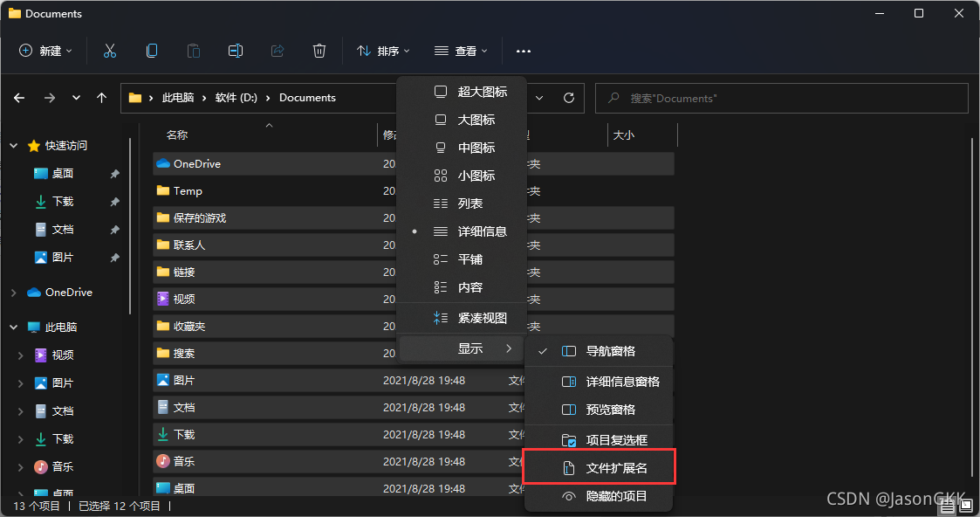Click the pin icon beside 下载 in quick access
Image resolution: width=980 pixels, height=517 pixels.
pyautogui.click(x=114, y=202)
